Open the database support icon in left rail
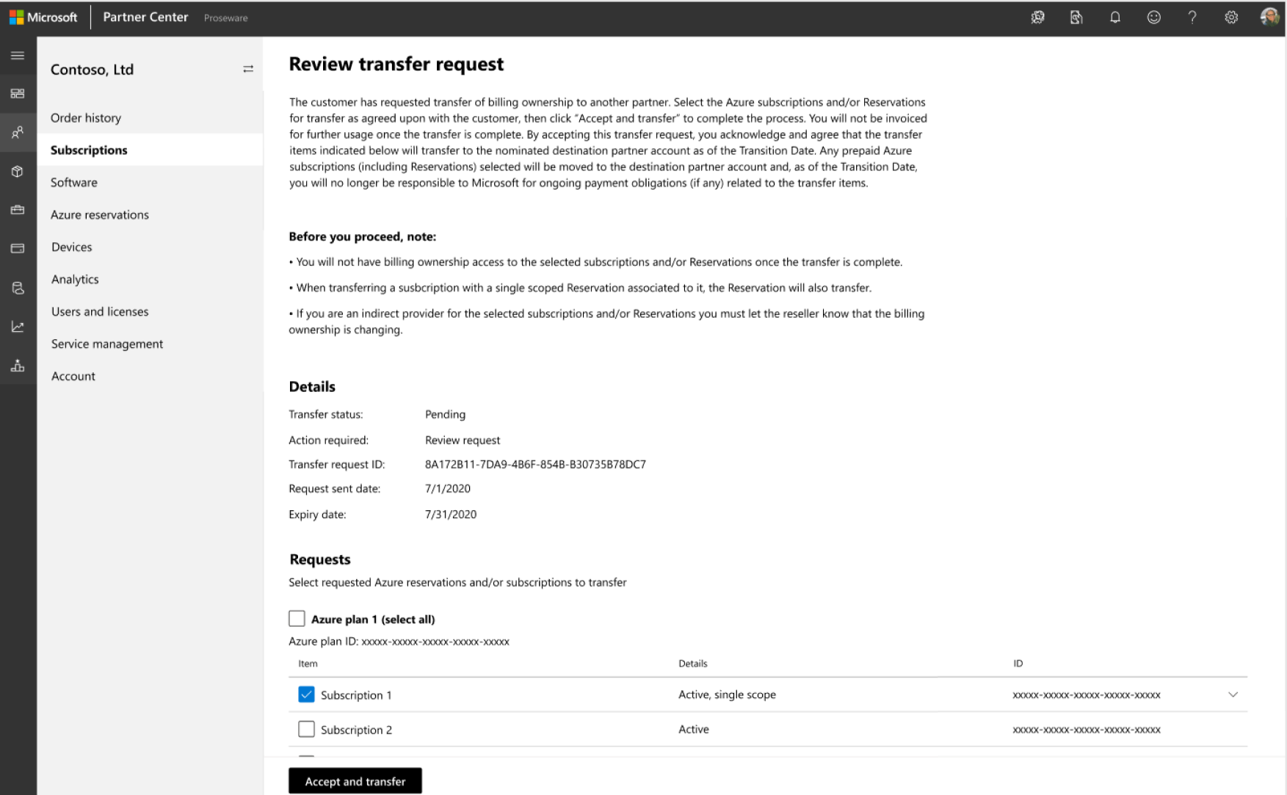 point(18,288)
